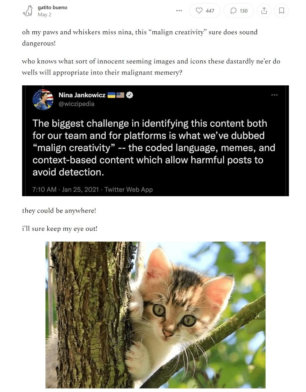
Task: Bookmark this post using the save icon
Action: point(281,10)
